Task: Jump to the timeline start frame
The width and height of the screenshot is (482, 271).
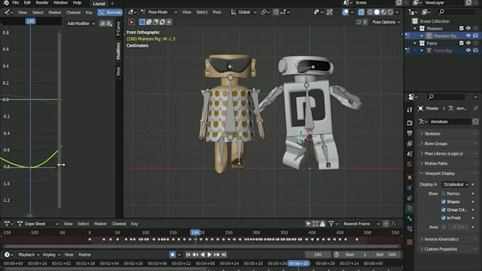Action: 188,255
